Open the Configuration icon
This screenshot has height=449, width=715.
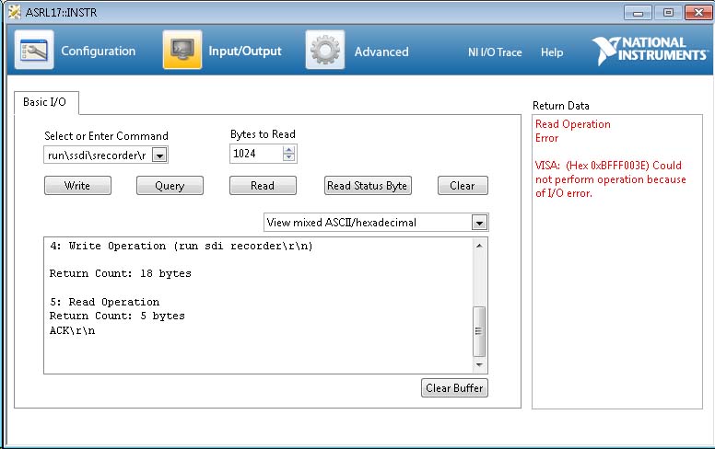pos(34,50)
